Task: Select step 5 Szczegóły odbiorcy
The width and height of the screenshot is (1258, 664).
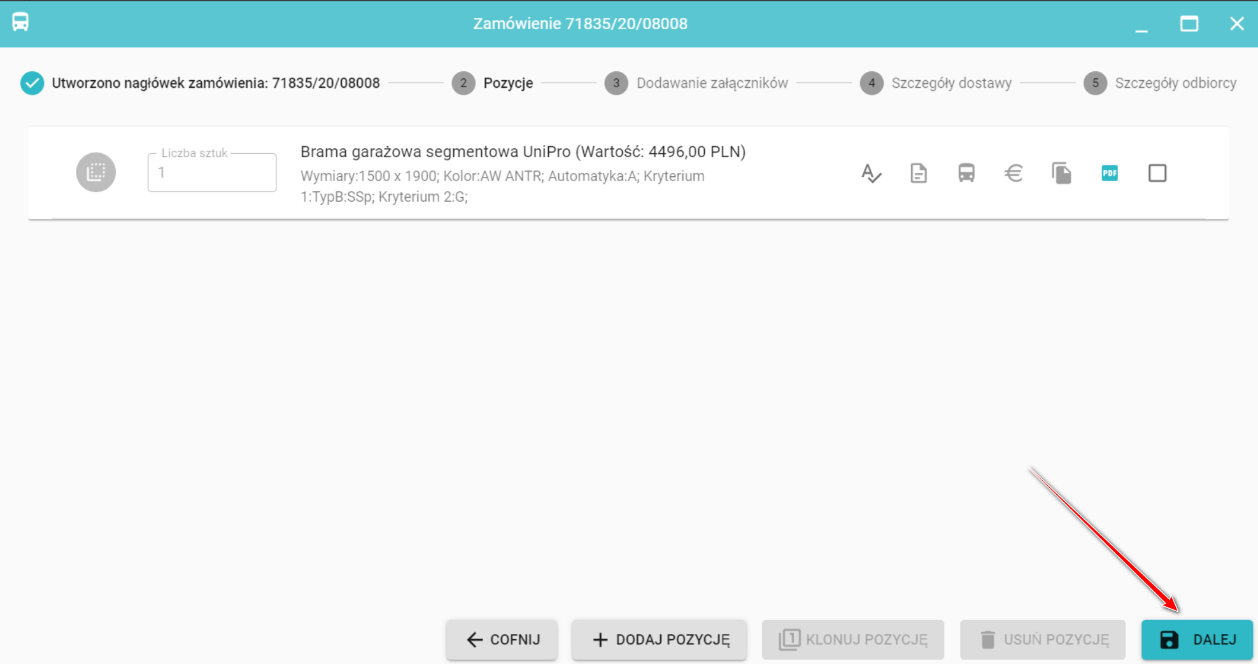Action: pyautogui.click(x=1160, y=83)
